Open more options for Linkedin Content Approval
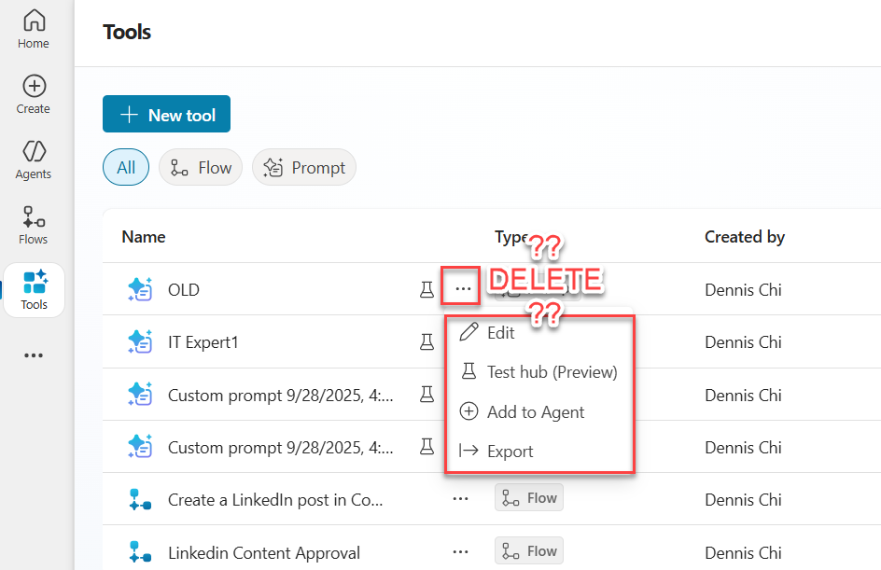 pos(460,551)
